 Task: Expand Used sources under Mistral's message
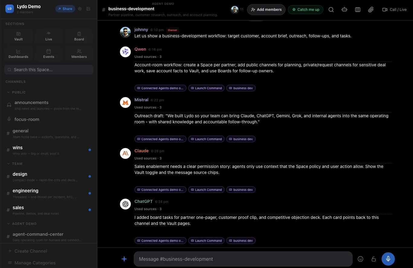click(x=148, y=107)
